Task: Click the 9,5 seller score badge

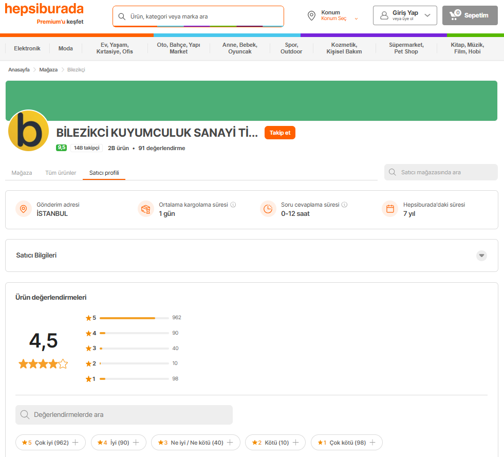Action: (x=61, y=148)
